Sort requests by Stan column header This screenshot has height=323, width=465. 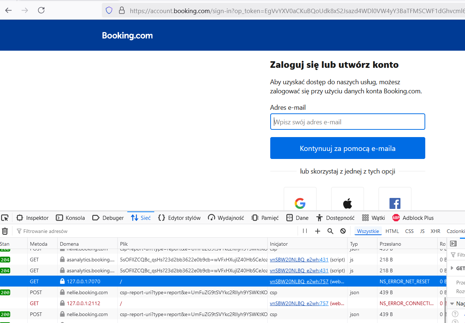click(x=13, y=244)
